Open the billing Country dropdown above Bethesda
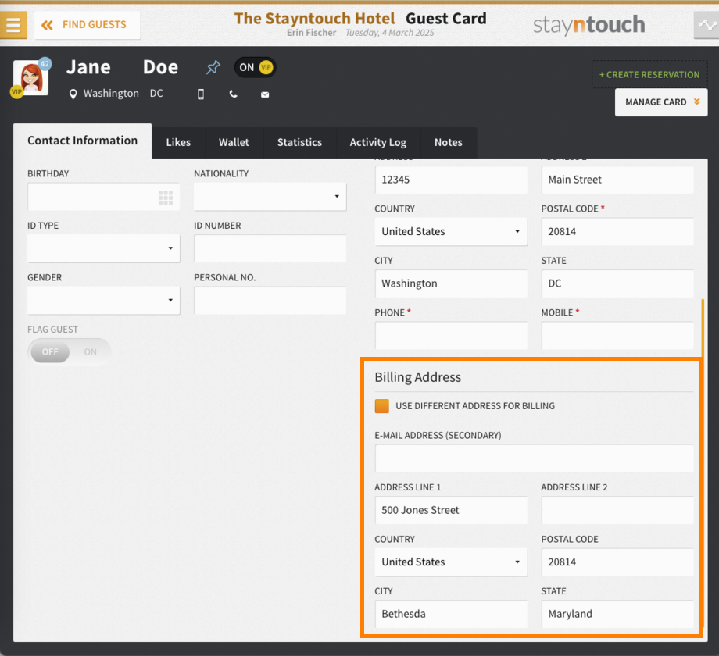 point(451,562)
